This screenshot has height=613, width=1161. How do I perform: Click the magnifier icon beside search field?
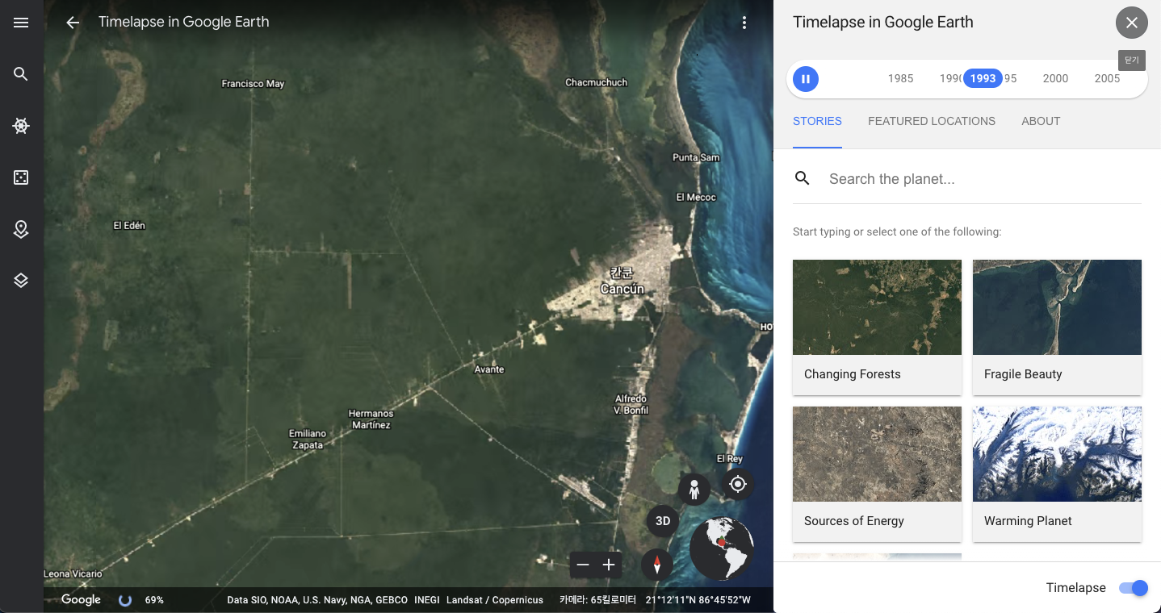(x=802, y=178)
